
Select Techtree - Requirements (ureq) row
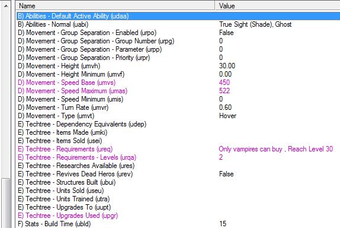pyautogui.click(x=178, y=149)
